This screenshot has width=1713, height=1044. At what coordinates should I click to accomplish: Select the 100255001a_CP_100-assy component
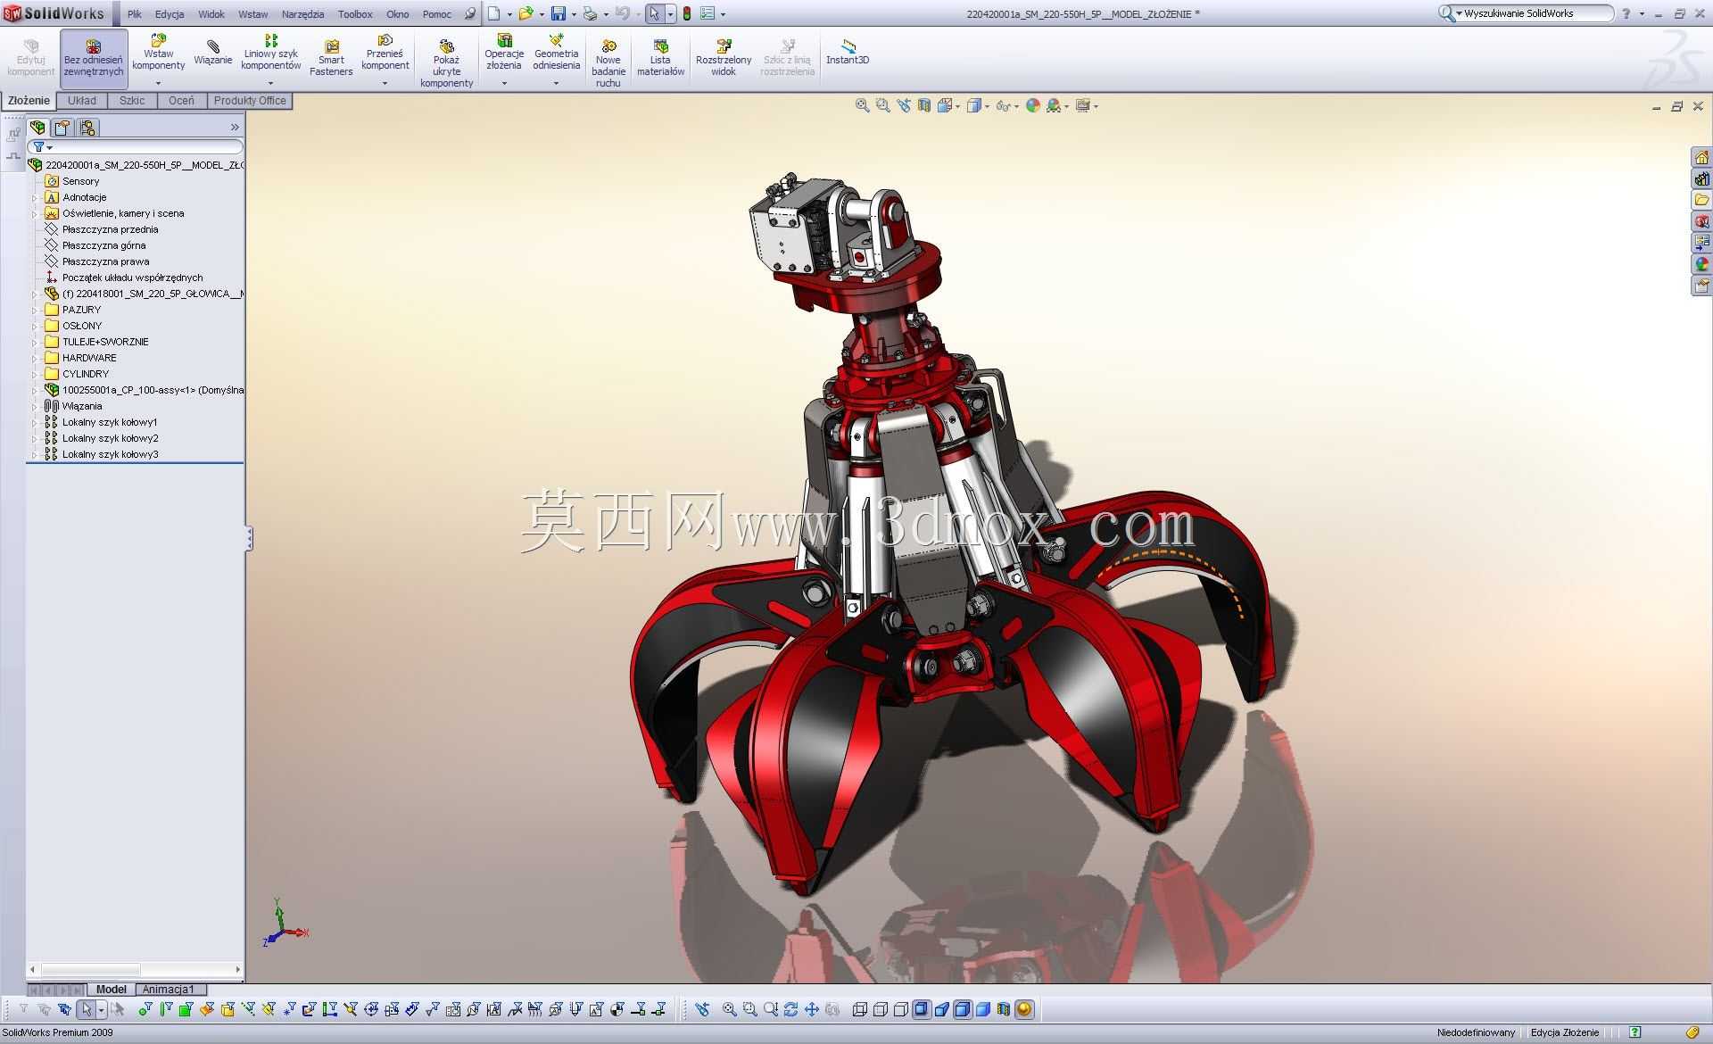144,390
